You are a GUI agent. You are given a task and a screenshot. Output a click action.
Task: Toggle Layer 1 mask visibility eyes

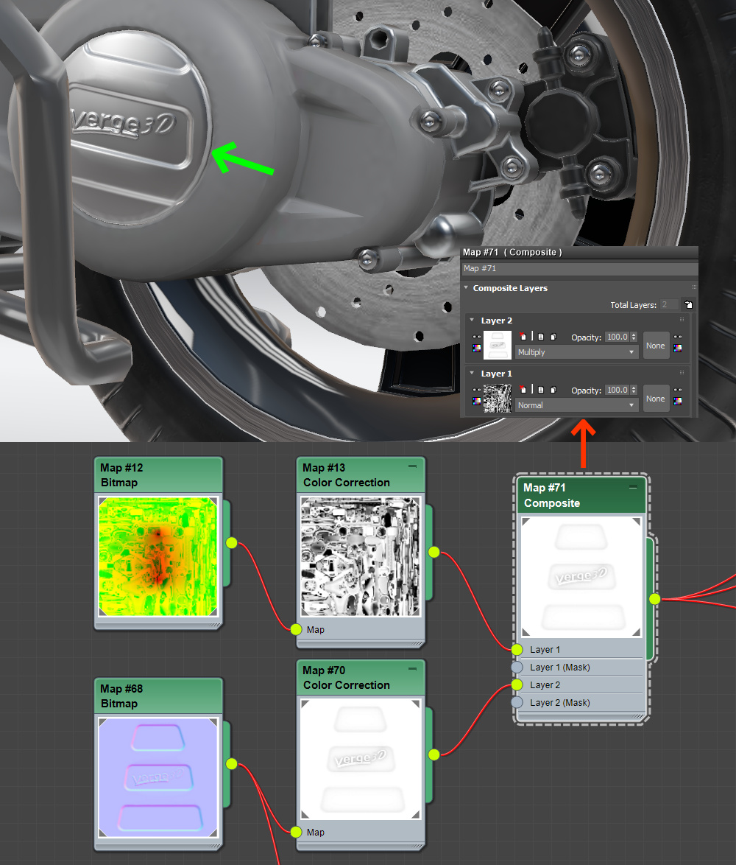click(x=678, y=390)
